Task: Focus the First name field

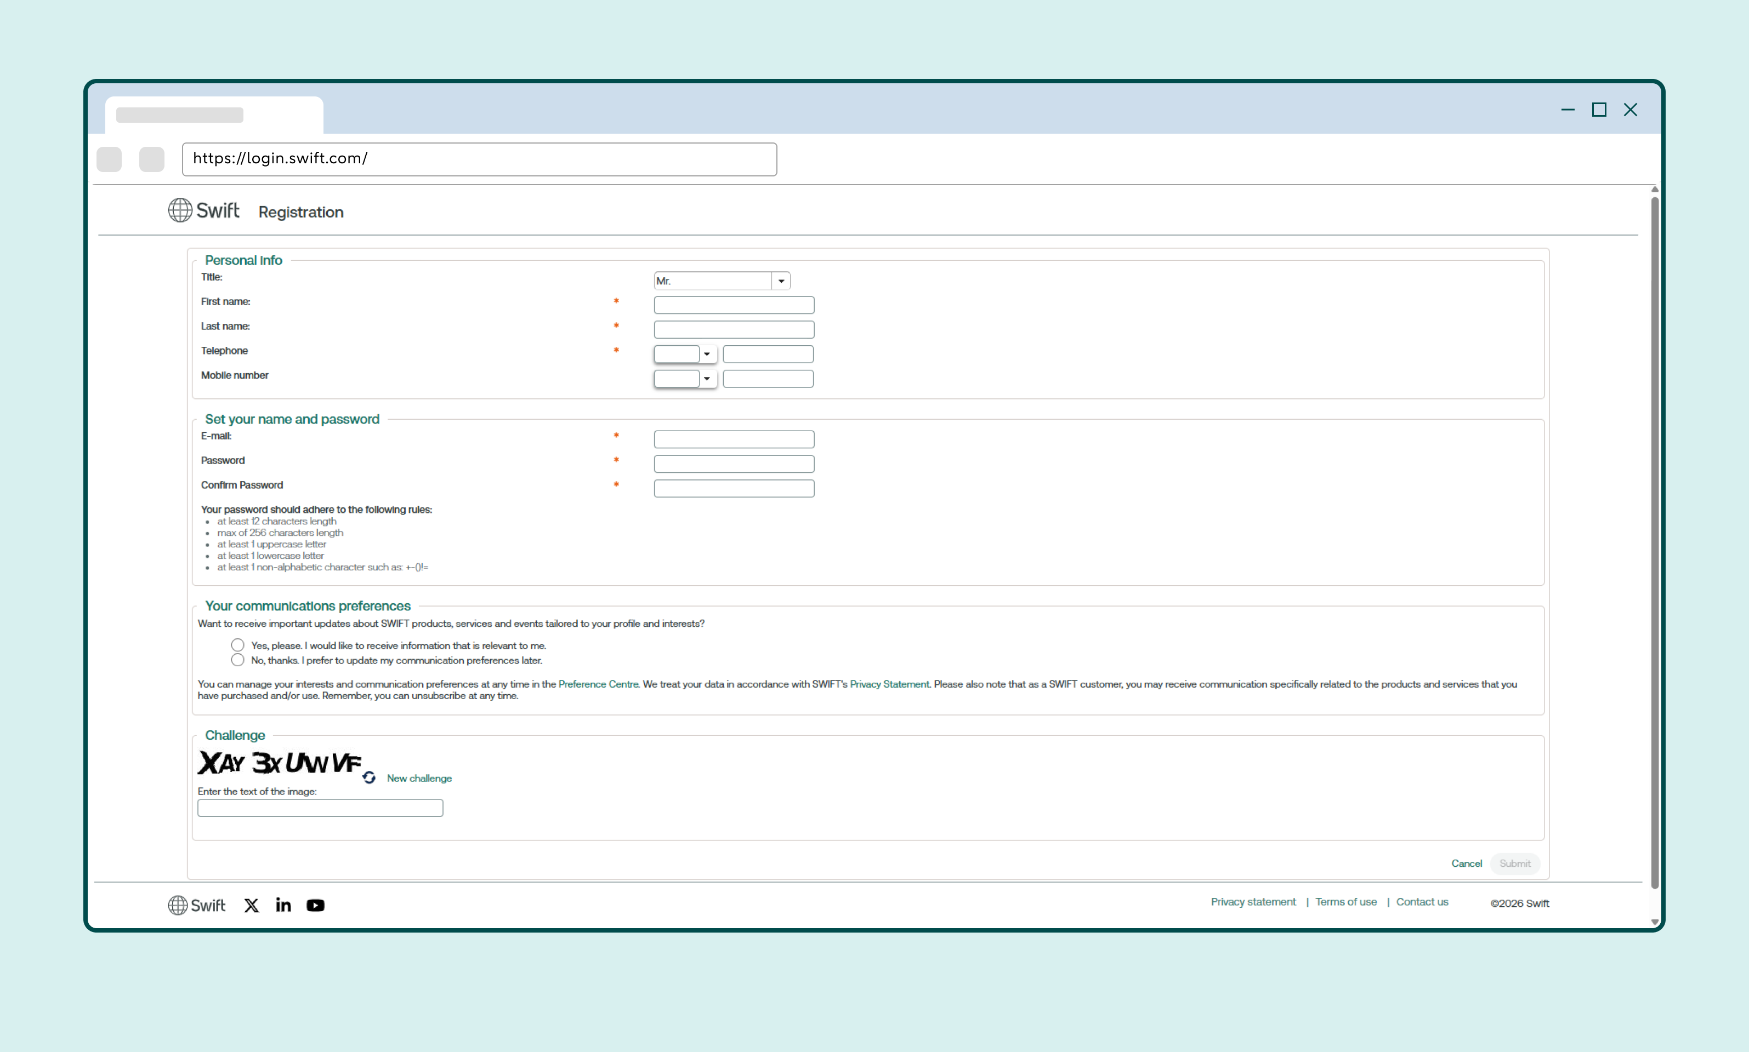Action: (734, 305)
